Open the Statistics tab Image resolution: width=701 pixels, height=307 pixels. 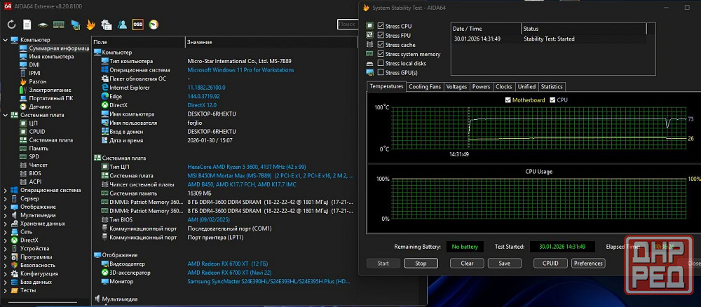click(x=552, y=87)
